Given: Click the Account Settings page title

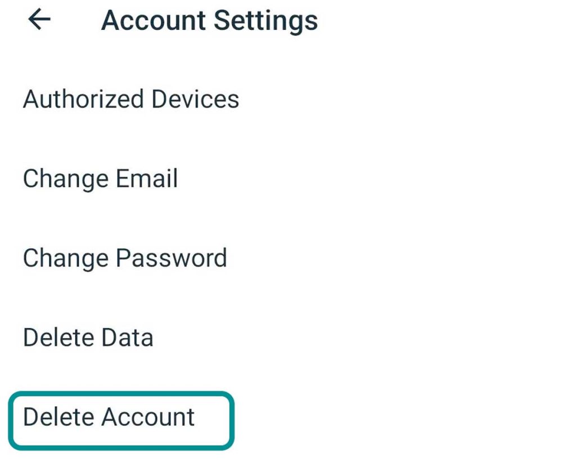Looking at the screenshot, I should coord(209,21).
